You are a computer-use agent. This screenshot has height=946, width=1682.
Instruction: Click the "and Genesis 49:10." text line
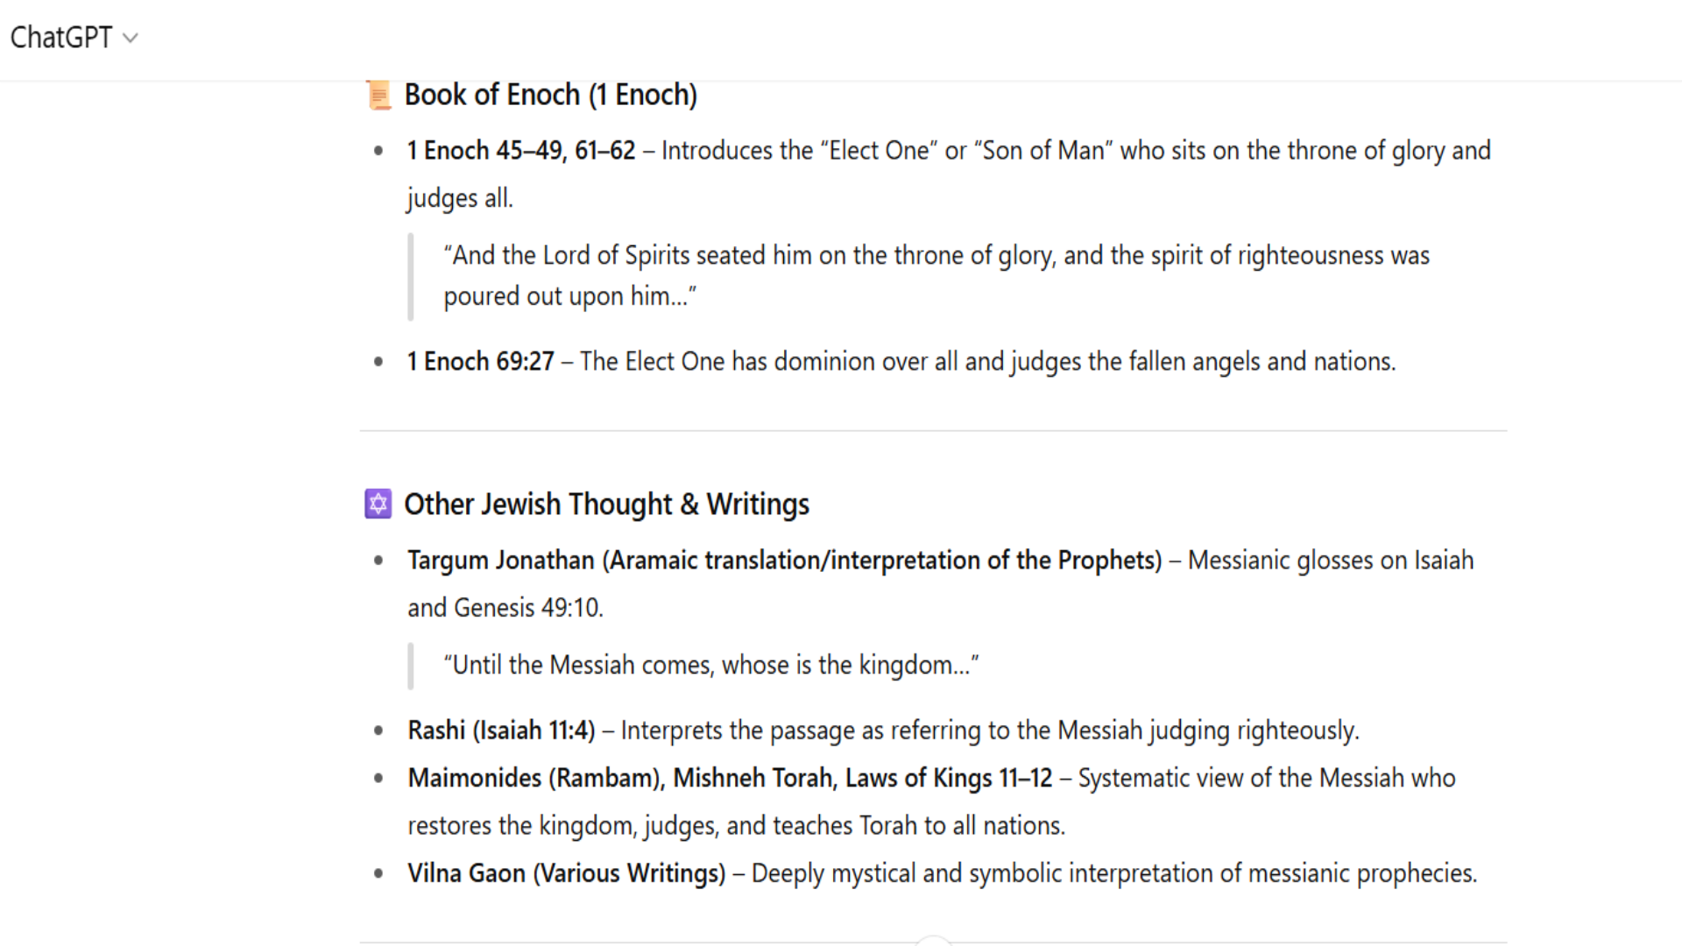click(x=505, y=608)
